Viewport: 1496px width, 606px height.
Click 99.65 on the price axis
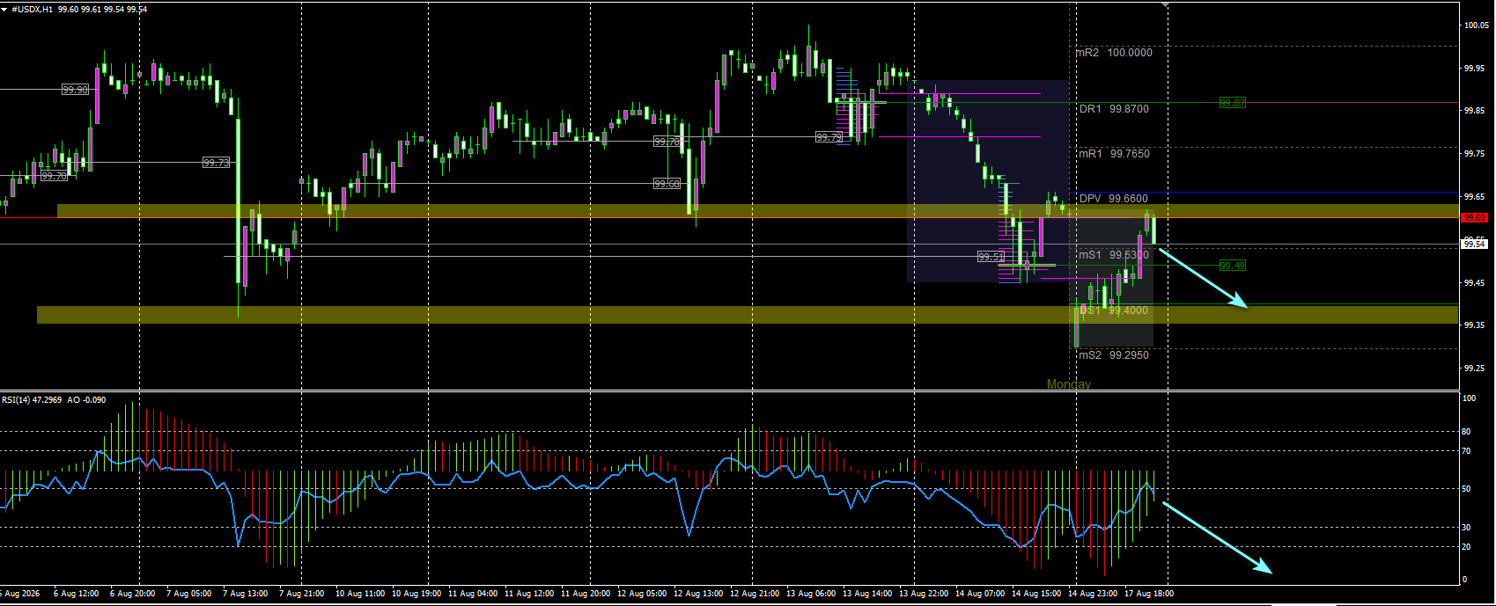(x=1475, y=197)
